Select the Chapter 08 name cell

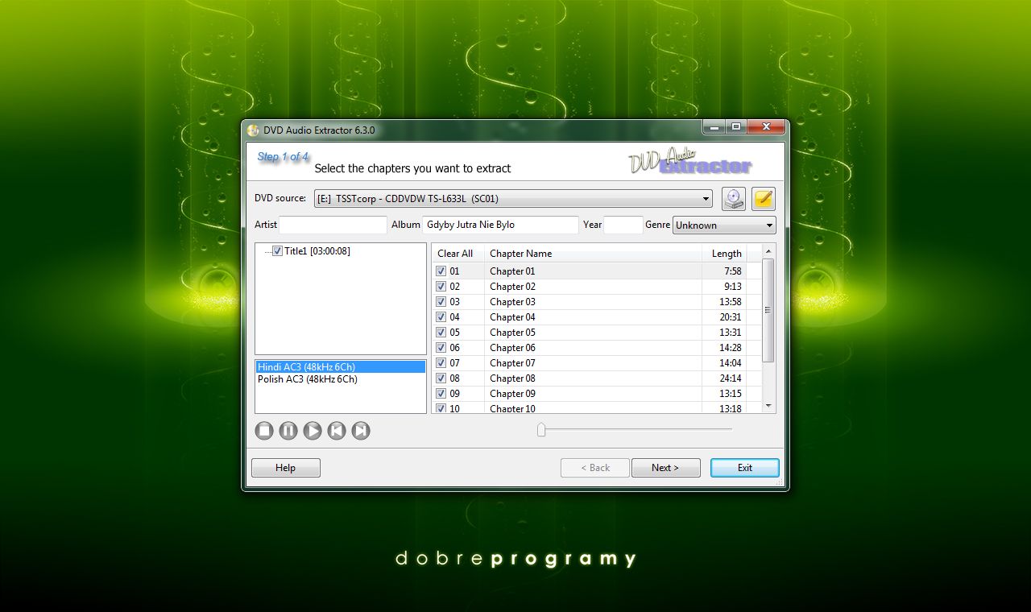(x=593, y=378)
